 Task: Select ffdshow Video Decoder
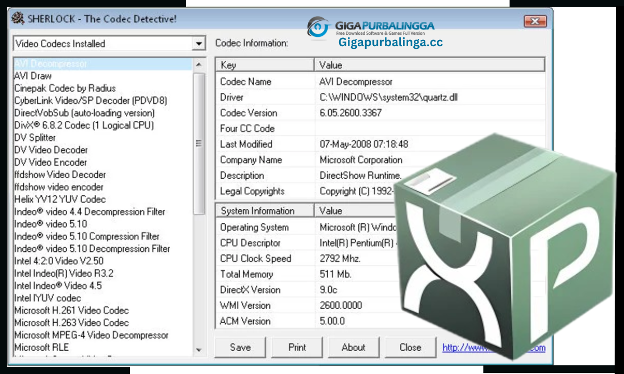click(x=60, y=175)
